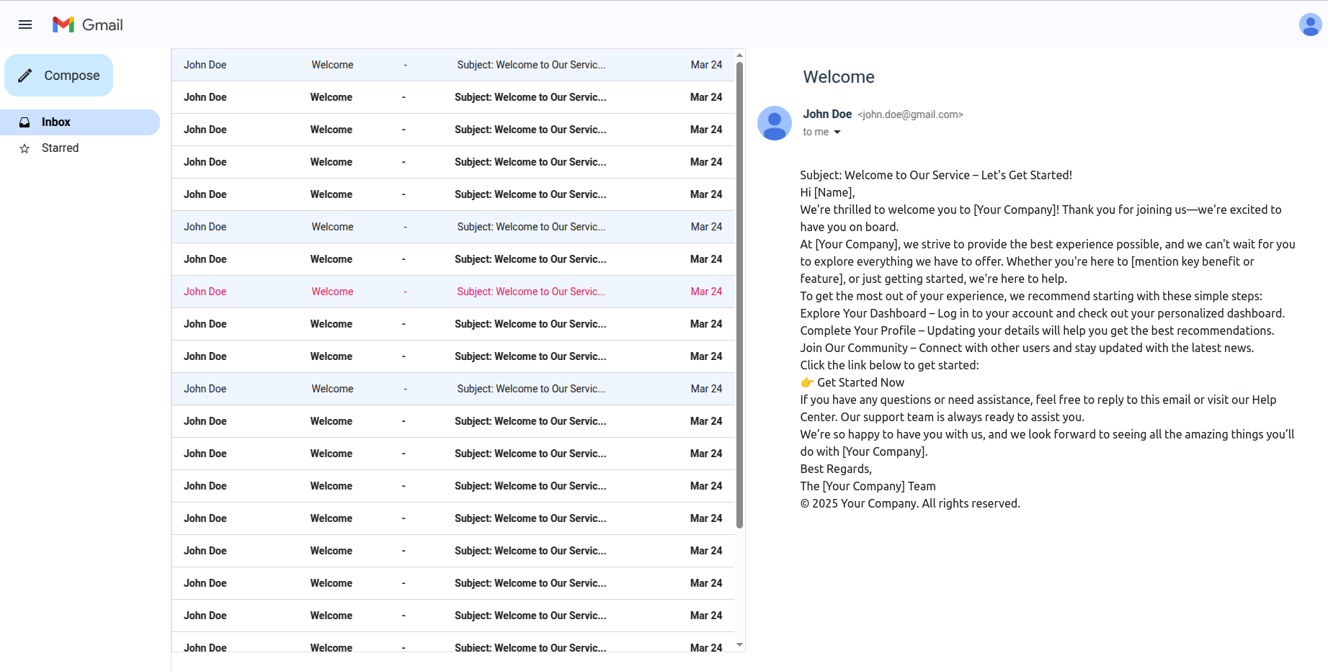Click 'The [Your Company] Team' signature
Screen dimensions: 1328x671
pyautogui.click(x=868, y=486)
